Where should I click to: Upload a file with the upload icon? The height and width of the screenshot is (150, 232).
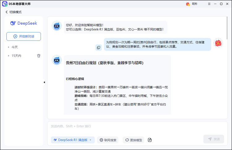pyautogui.click(x=150, y=140)
